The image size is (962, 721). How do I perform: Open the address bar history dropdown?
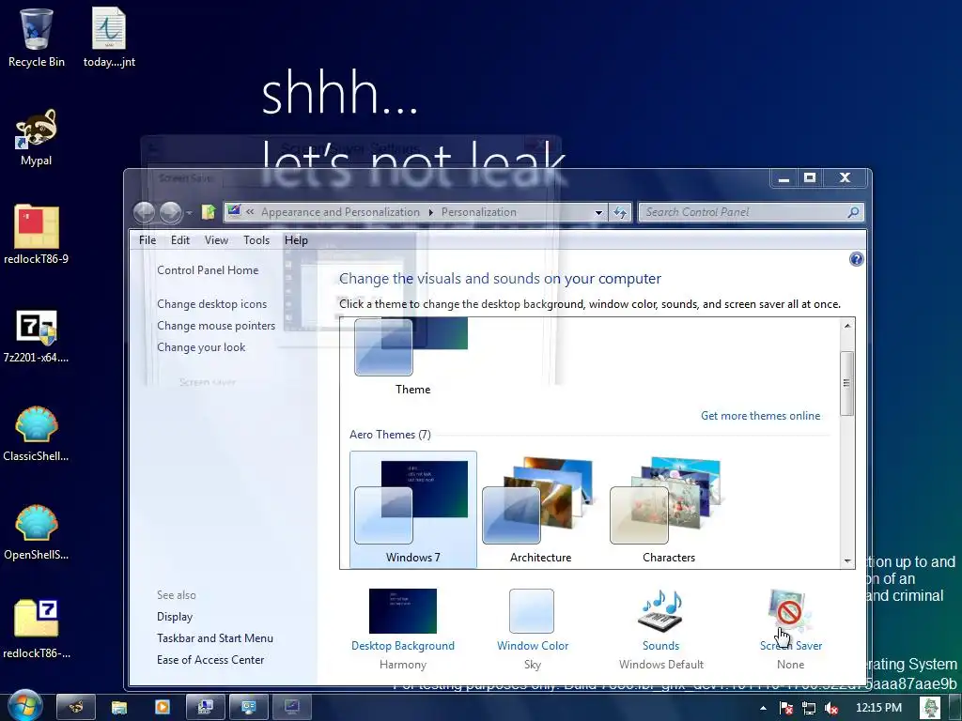click(598, 213)
